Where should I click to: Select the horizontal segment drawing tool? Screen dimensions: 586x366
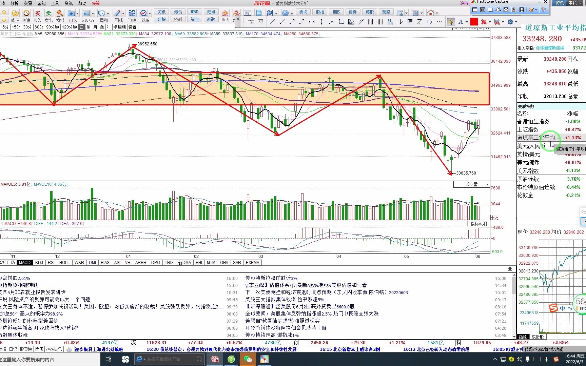point(312,22)
